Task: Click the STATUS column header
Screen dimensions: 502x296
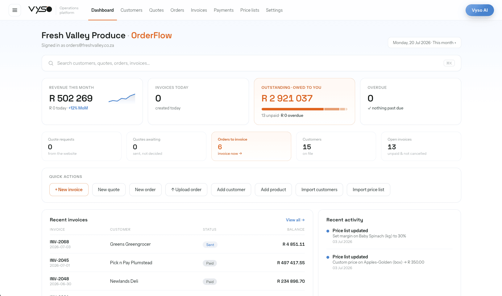Action: [x=210, y=229]
